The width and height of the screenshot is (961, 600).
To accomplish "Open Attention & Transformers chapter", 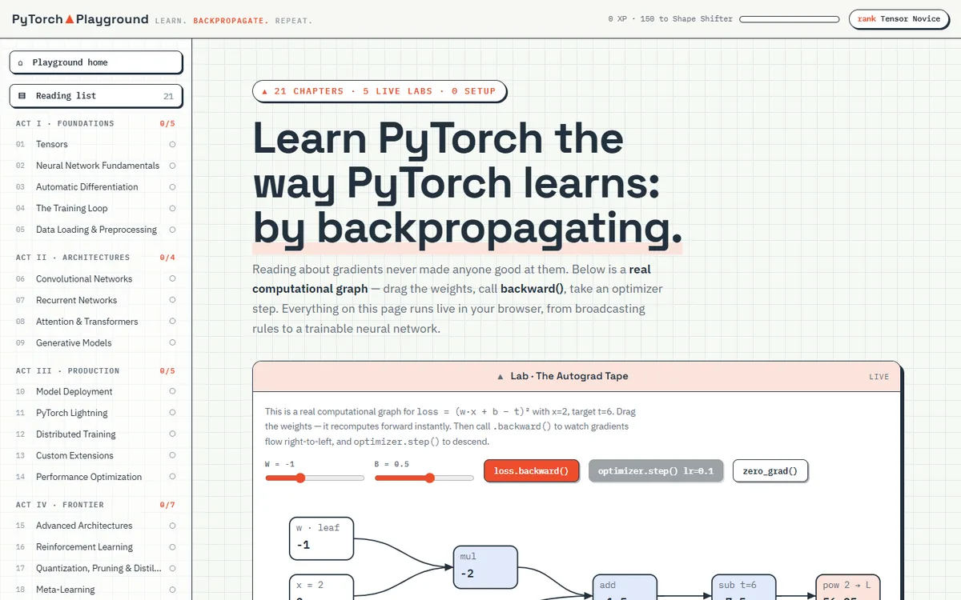I will 95,322.
